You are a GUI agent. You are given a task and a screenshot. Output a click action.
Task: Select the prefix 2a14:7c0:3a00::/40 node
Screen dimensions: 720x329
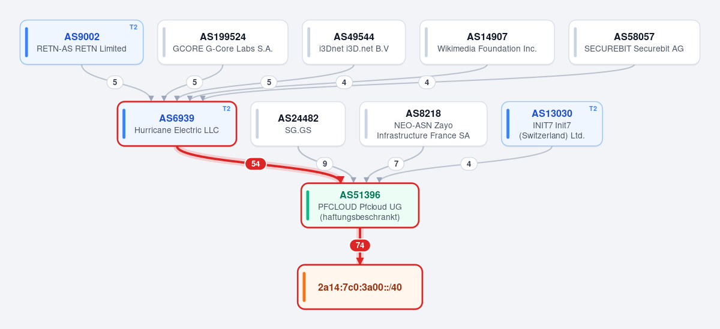[360, 287]
